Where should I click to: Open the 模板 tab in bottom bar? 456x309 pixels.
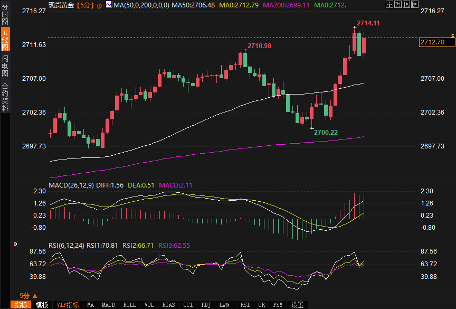coord(42,305)
